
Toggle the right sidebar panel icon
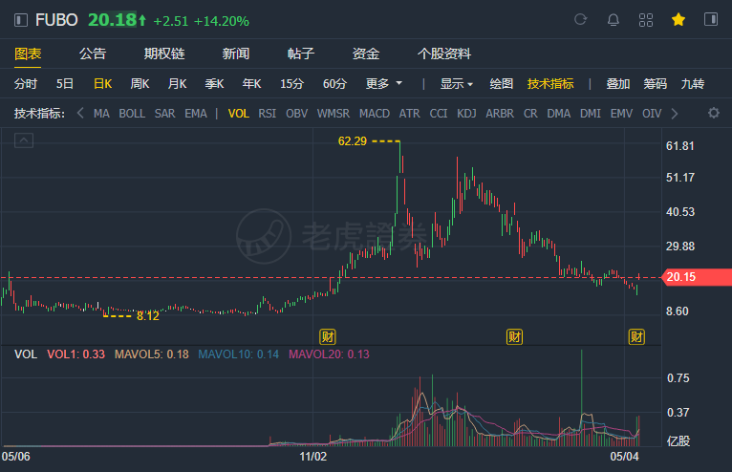click(711, 19)
